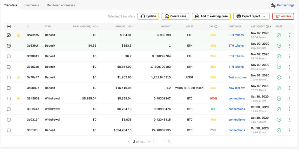Screen dimensions: 299x149
Task: Toggle the select-all checkbox in table header
Action: (9, 27)
